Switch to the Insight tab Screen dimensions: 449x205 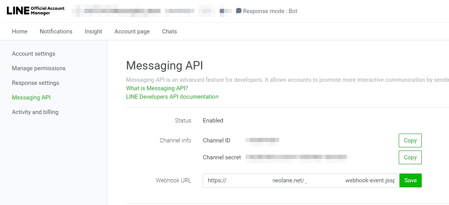click(x=93, y=31)
